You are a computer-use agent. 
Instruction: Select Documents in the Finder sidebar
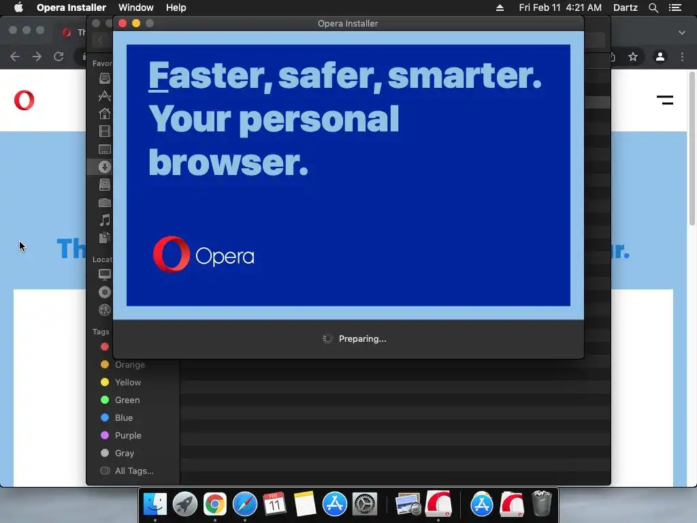click(104, 238)
